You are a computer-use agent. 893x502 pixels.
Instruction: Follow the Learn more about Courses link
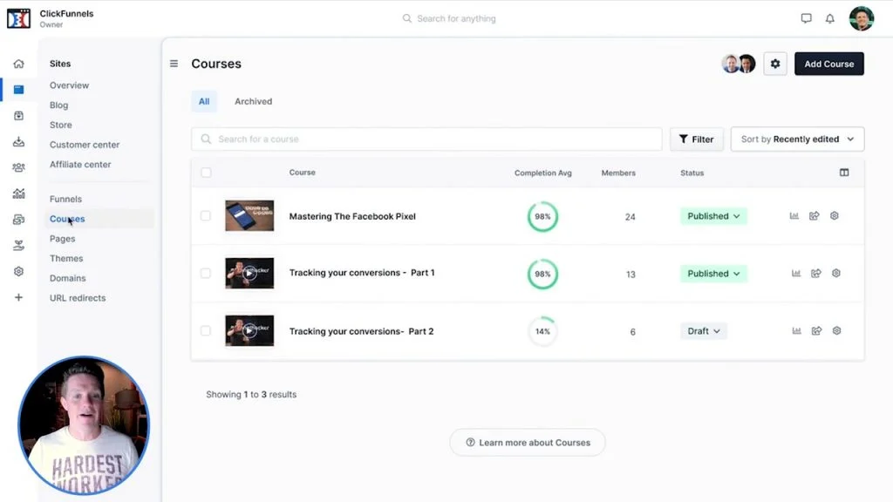tap(527, 443)
